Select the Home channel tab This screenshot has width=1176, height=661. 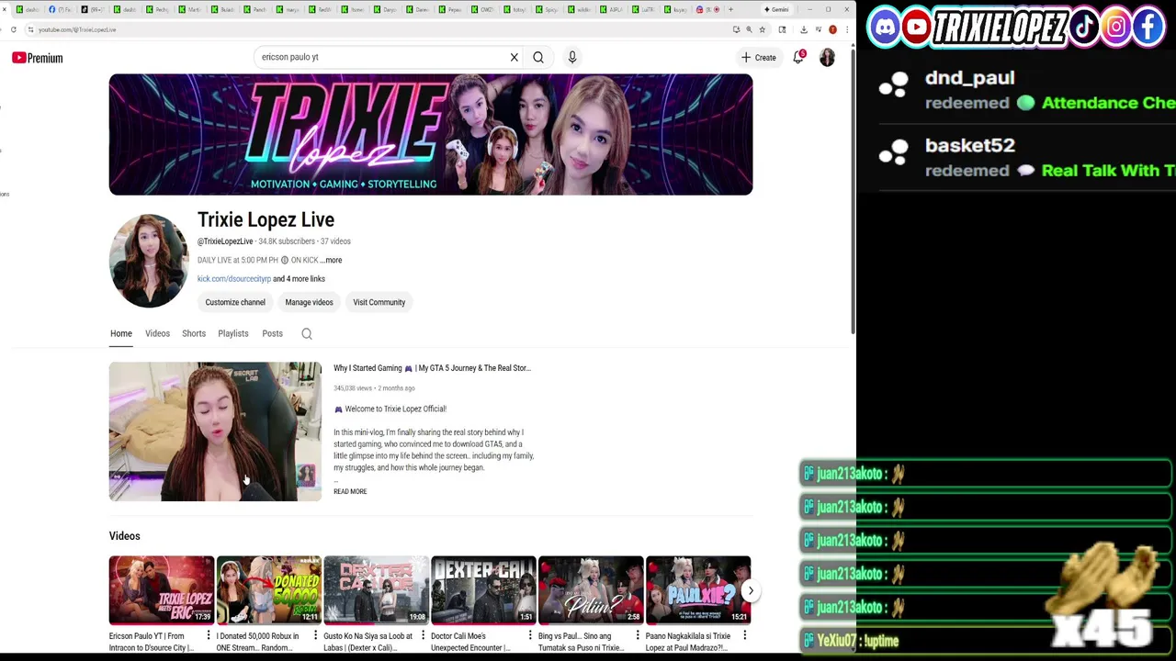coord(121,333)
